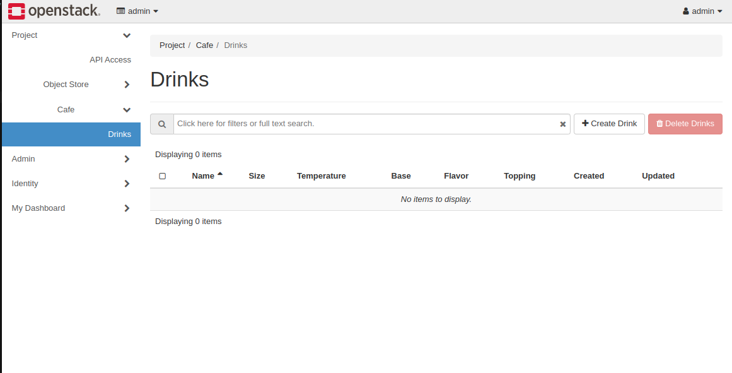732x373 pixels.
Task: Click the magnifier search icon
Action: [x=162, y=124]
